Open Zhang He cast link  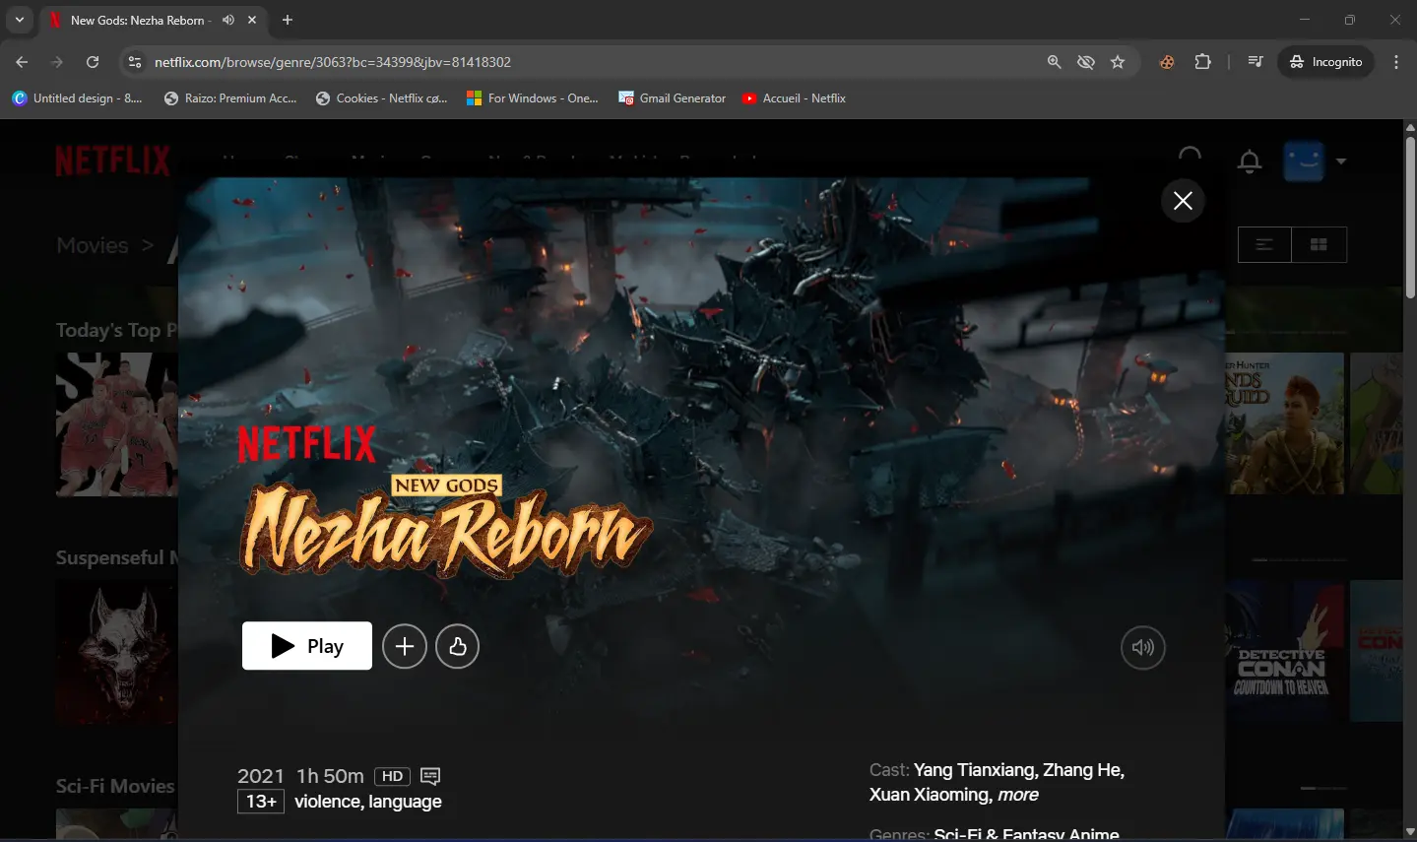pos(1083,770)
